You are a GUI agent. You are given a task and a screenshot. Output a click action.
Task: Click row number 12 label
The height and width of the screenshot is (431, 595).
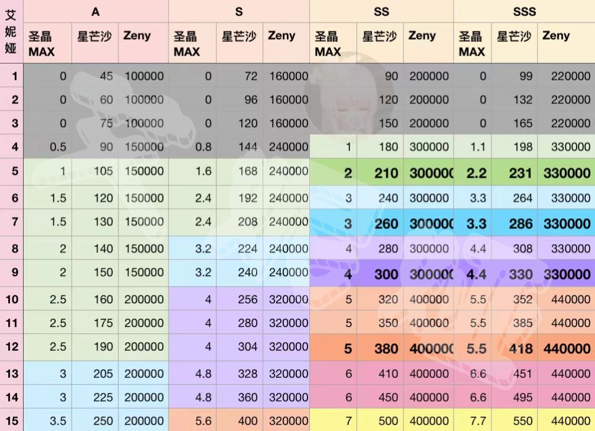coord(11,346)
